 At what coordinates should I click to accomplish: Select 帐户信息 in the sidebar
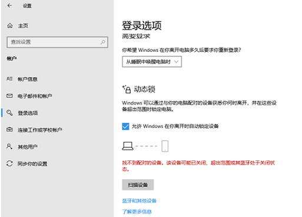click(28, 79)
